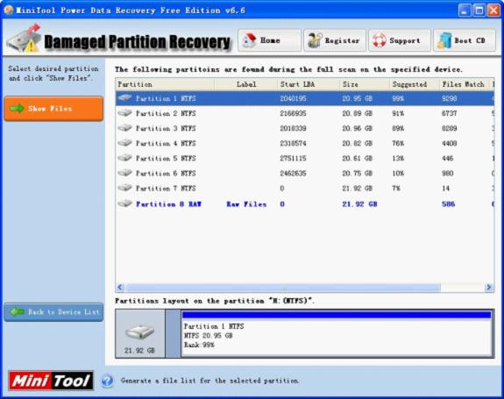The width and height of the screenshot is (504, 399).
Task: Click the suggested value 76%
Action: point(398,143)
